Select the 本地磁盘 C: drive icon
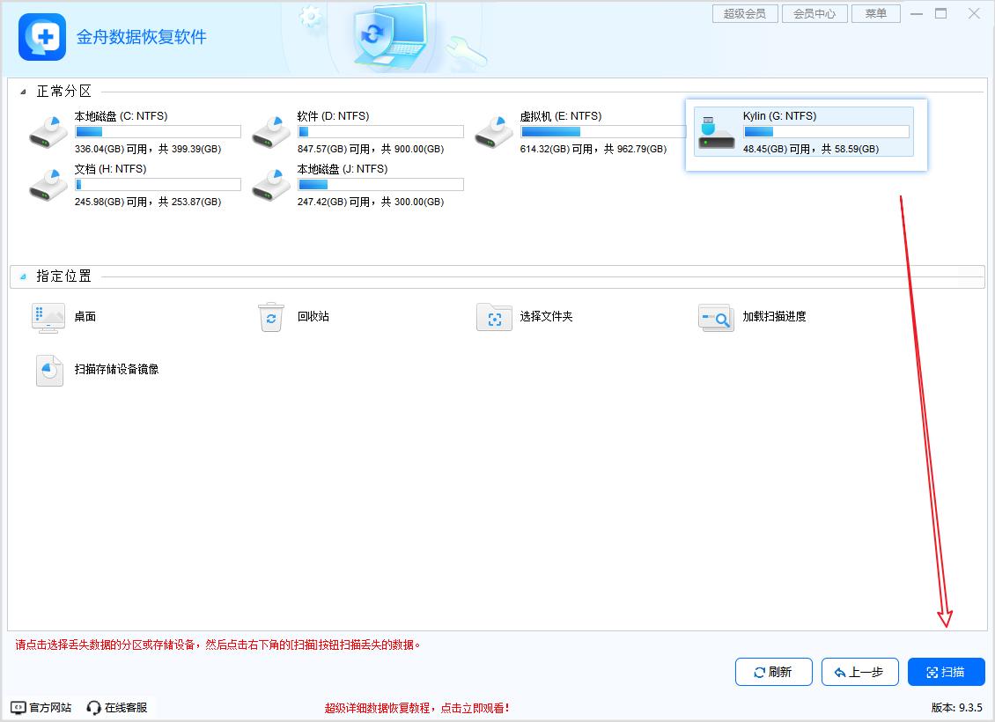This screenshot has height=722, width=995. (48, 132)
